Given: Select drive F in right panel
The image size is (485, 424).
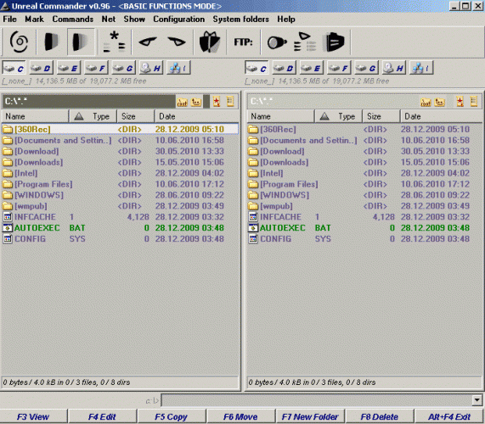Looking at the screenshot, I should [x=339, y=68].
